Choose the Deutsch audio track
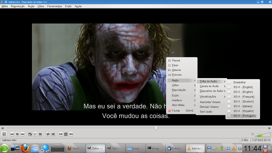 tap(243, 101)
